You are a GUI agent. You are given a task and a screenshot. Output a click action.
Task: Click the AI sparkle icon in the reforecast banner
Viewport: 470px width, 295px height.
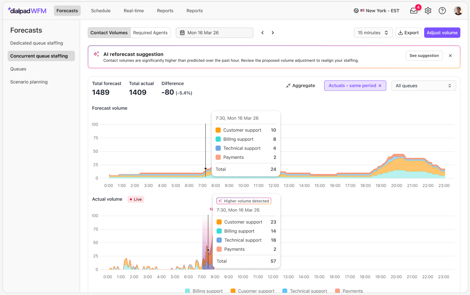[x=96, y=54]
